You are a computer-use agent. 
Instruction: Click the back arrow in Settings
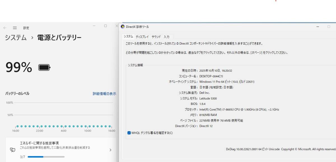click(x=4, y=28)
